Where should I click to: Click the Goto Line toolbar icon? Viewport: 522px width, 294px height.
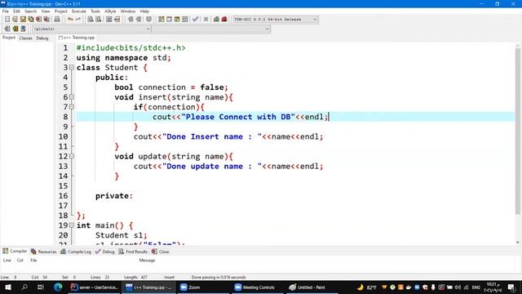[117, 20]
